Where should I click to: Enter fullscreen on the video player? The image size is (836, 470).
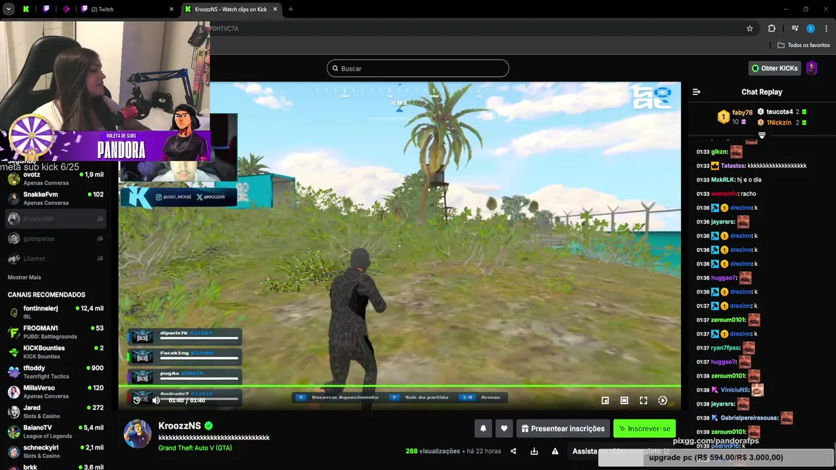pos(643,400)
